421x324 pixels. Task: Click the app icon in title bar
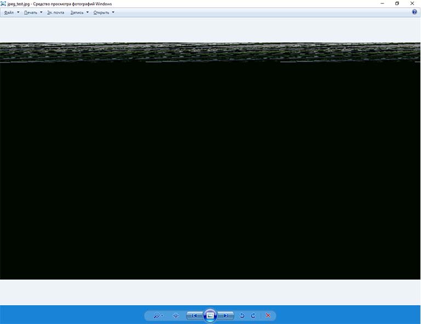[4, 3]
